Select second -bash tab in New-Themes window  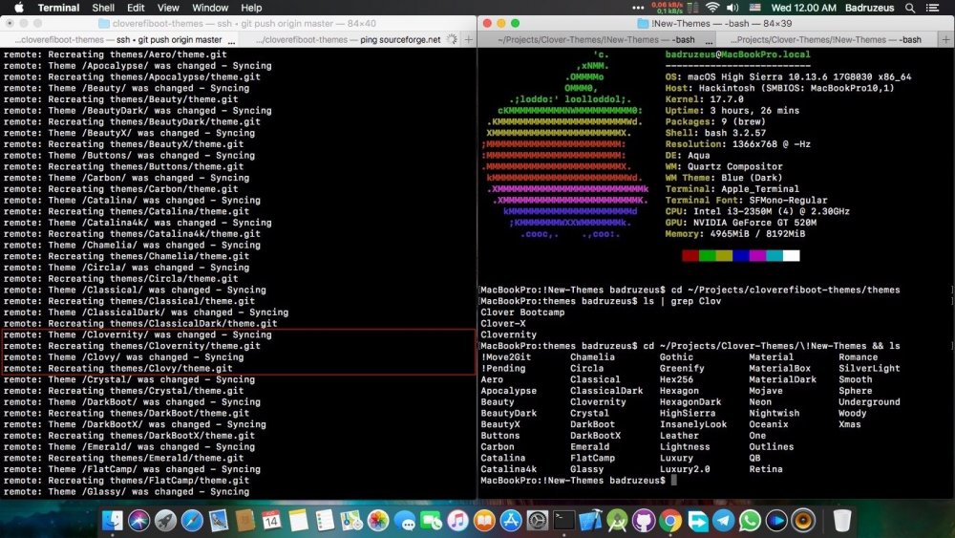[x=826, y=39]
